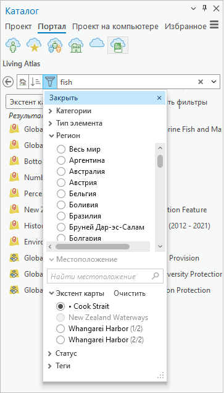Click region list scroll down arrow
Screen dimensions: 224x393
click(160, 246)
